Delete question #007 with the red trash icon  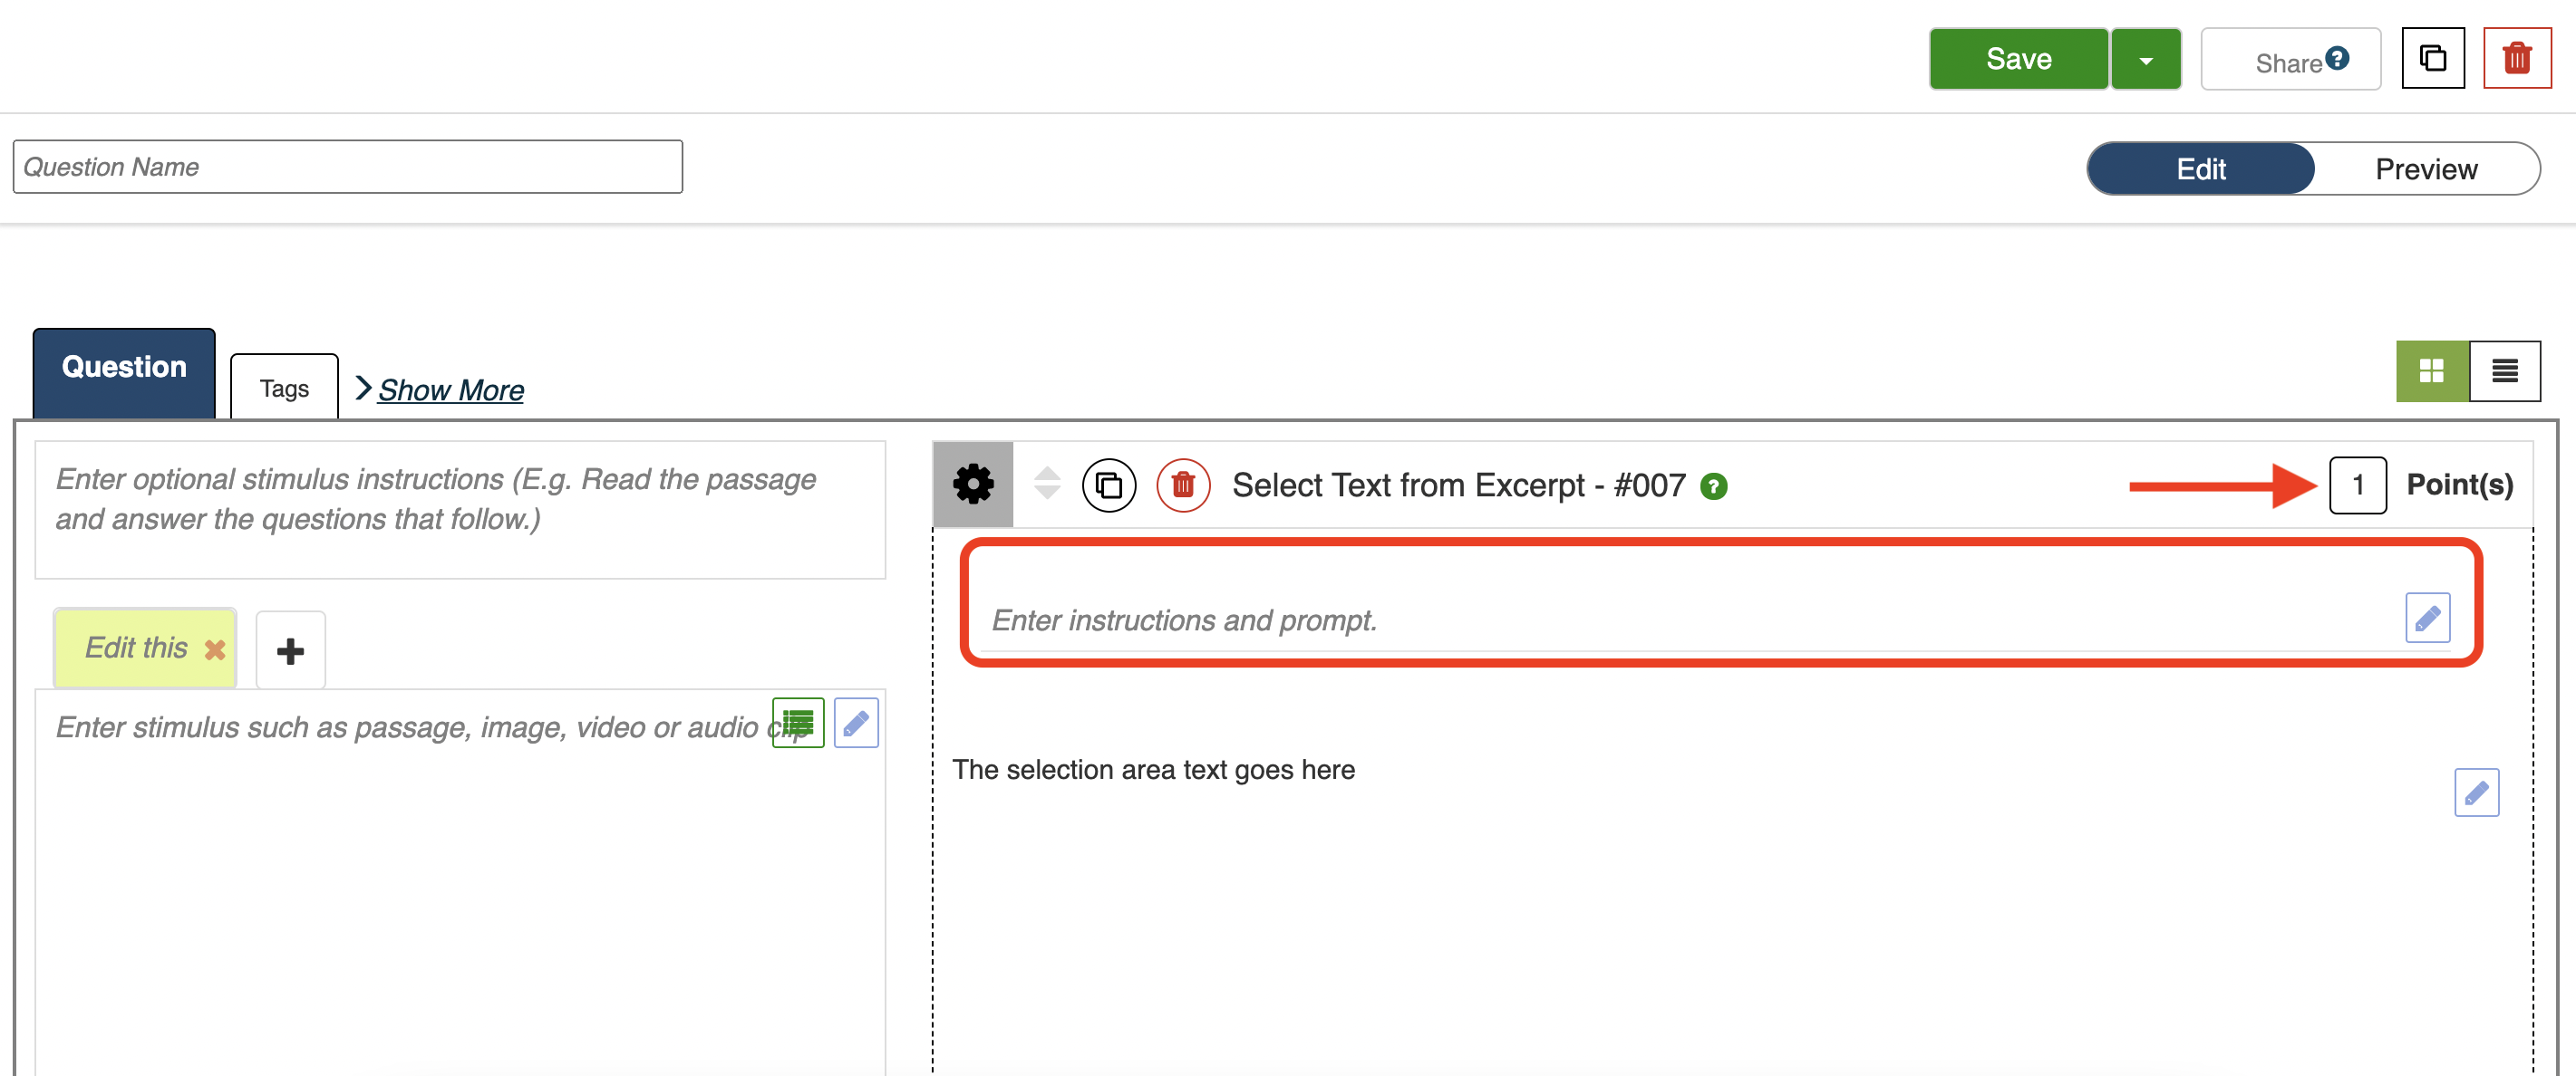(x=1182, y=485)
